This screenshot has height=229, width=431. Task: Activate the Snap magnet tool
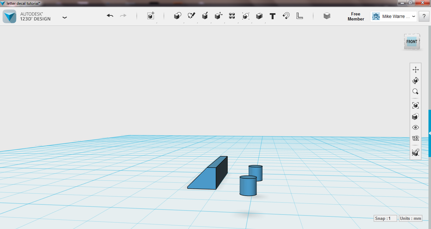point(286,16)
